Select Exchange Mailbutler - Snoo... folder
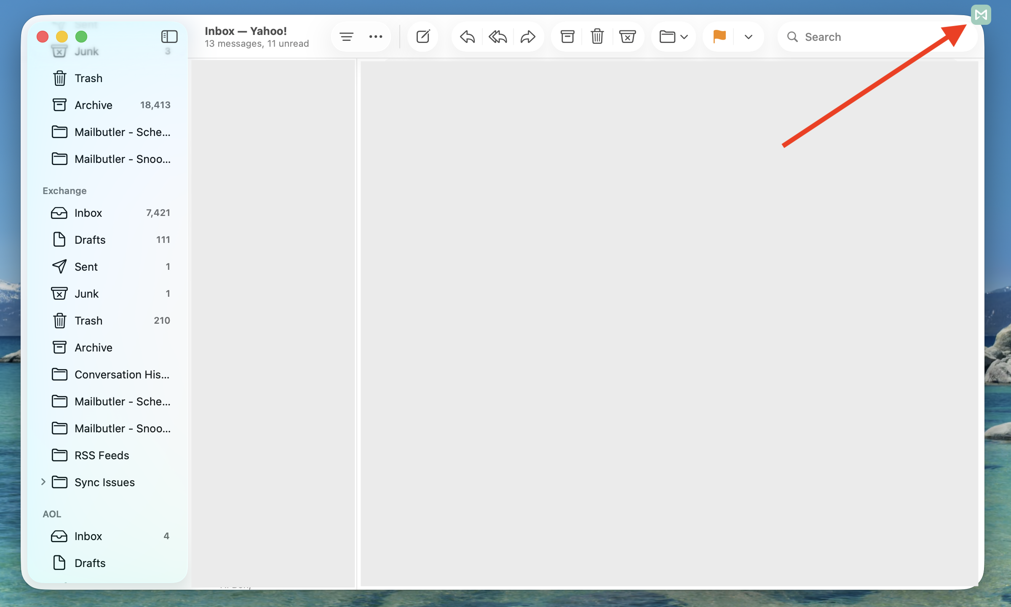1011x607 pixels. point(107,429)
